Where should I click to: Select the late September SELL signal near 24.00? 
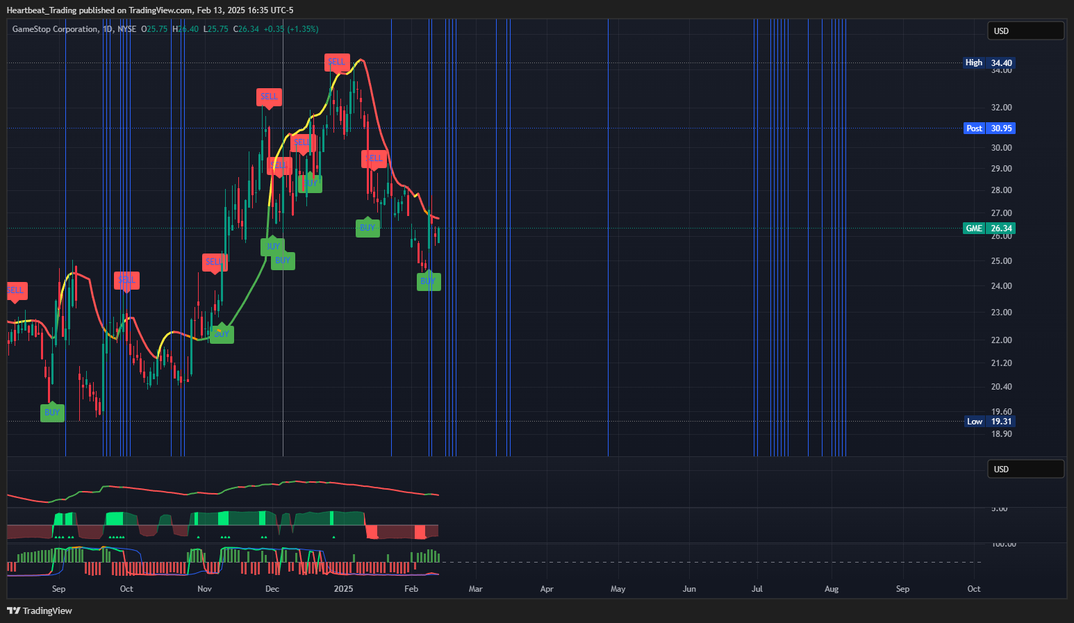126,280
